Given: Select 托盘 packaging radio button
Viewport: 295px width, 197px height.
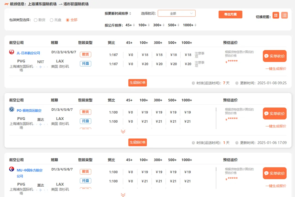Looking at the screenshot, I should tap(52, 20).
